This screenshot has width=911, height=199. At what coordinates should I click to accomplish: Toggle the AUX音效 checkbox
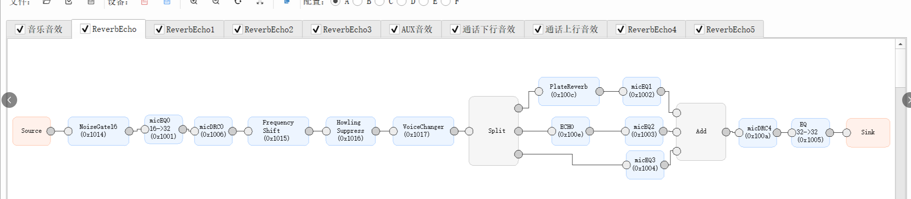(394, 29)
